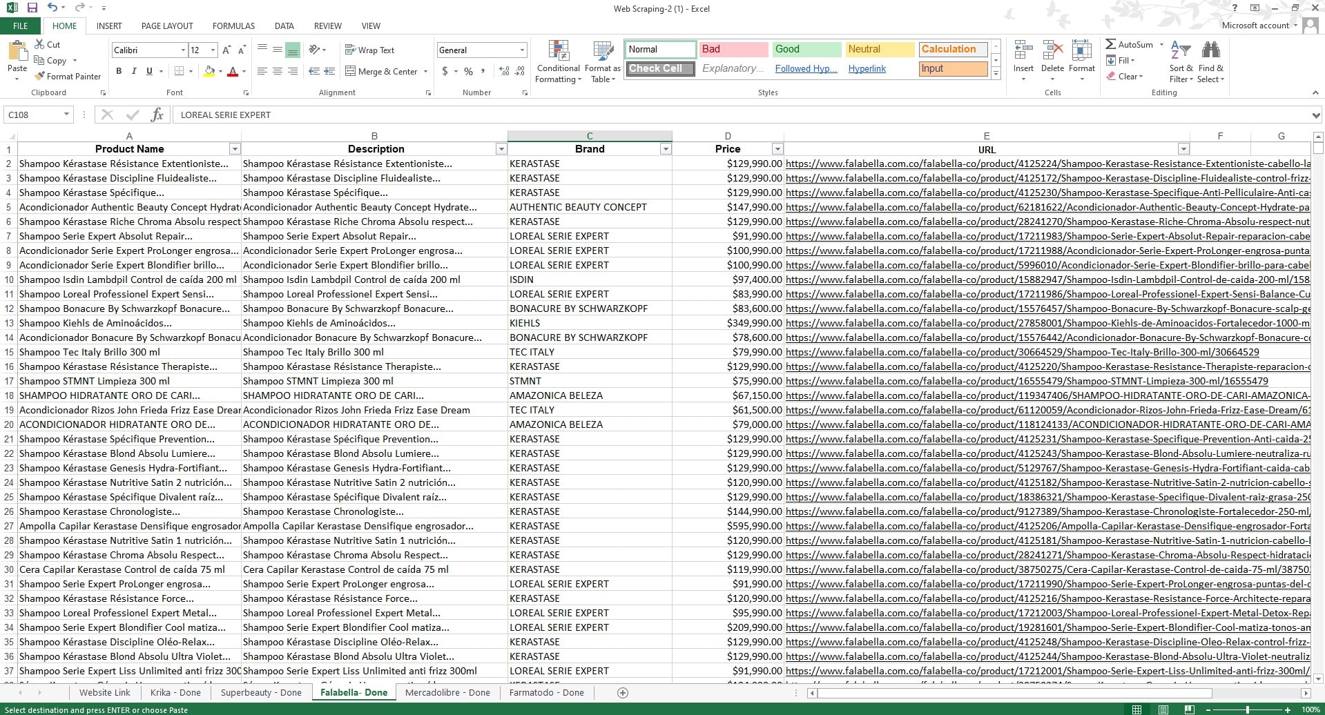
Task: Expand the cell Styles gallery
Action: coord(996,73)
